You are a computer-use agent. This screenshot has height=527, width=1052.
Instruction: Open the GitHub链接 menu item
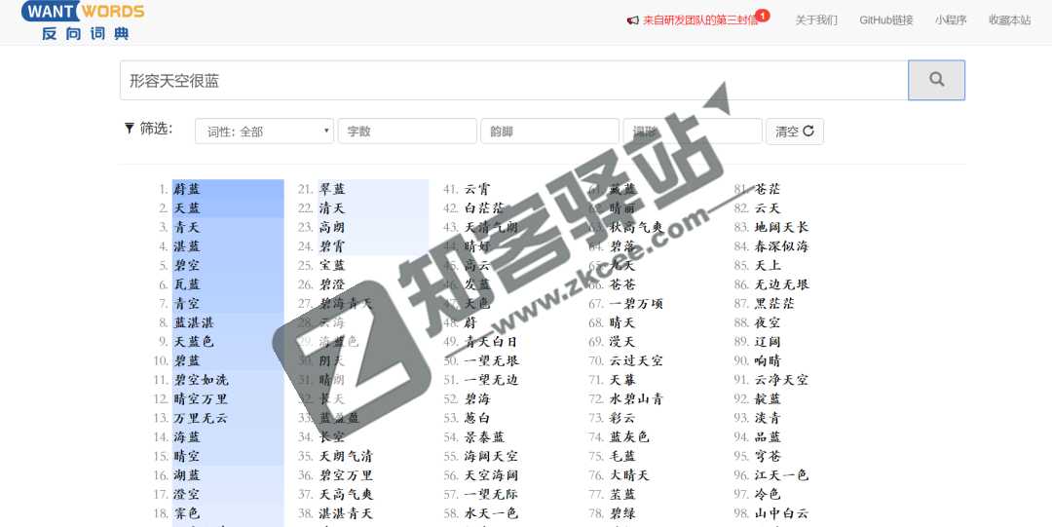coord(885,20)
